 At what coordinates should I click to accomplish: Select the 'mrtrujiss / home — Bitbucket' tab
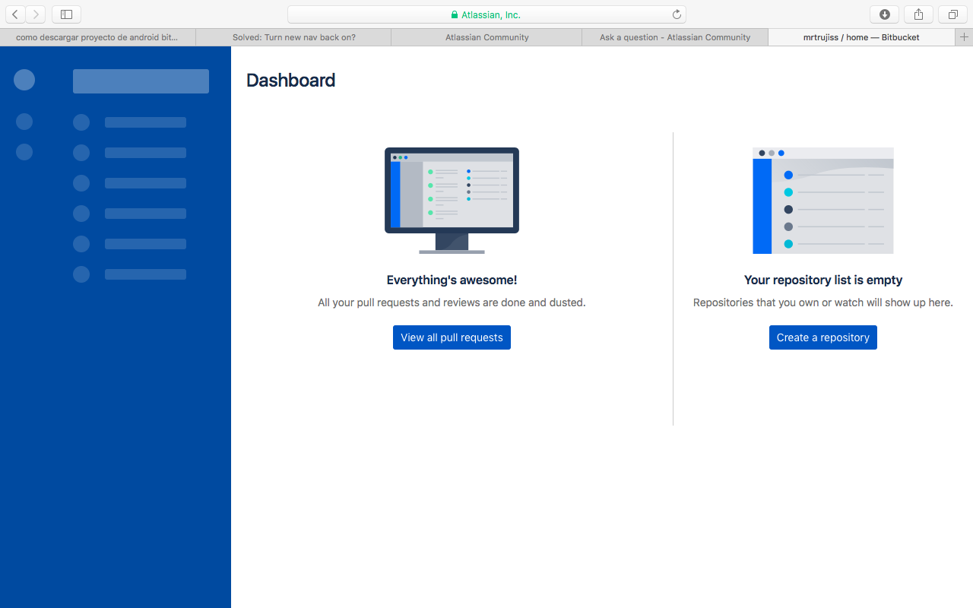pyautogui.click(x=861, y=37)
